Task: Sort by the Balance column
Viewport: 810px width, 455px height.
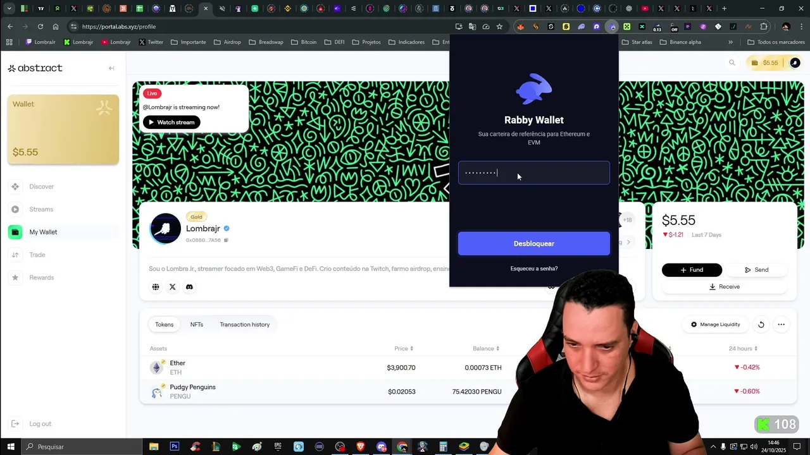Action: click(486, 349)
